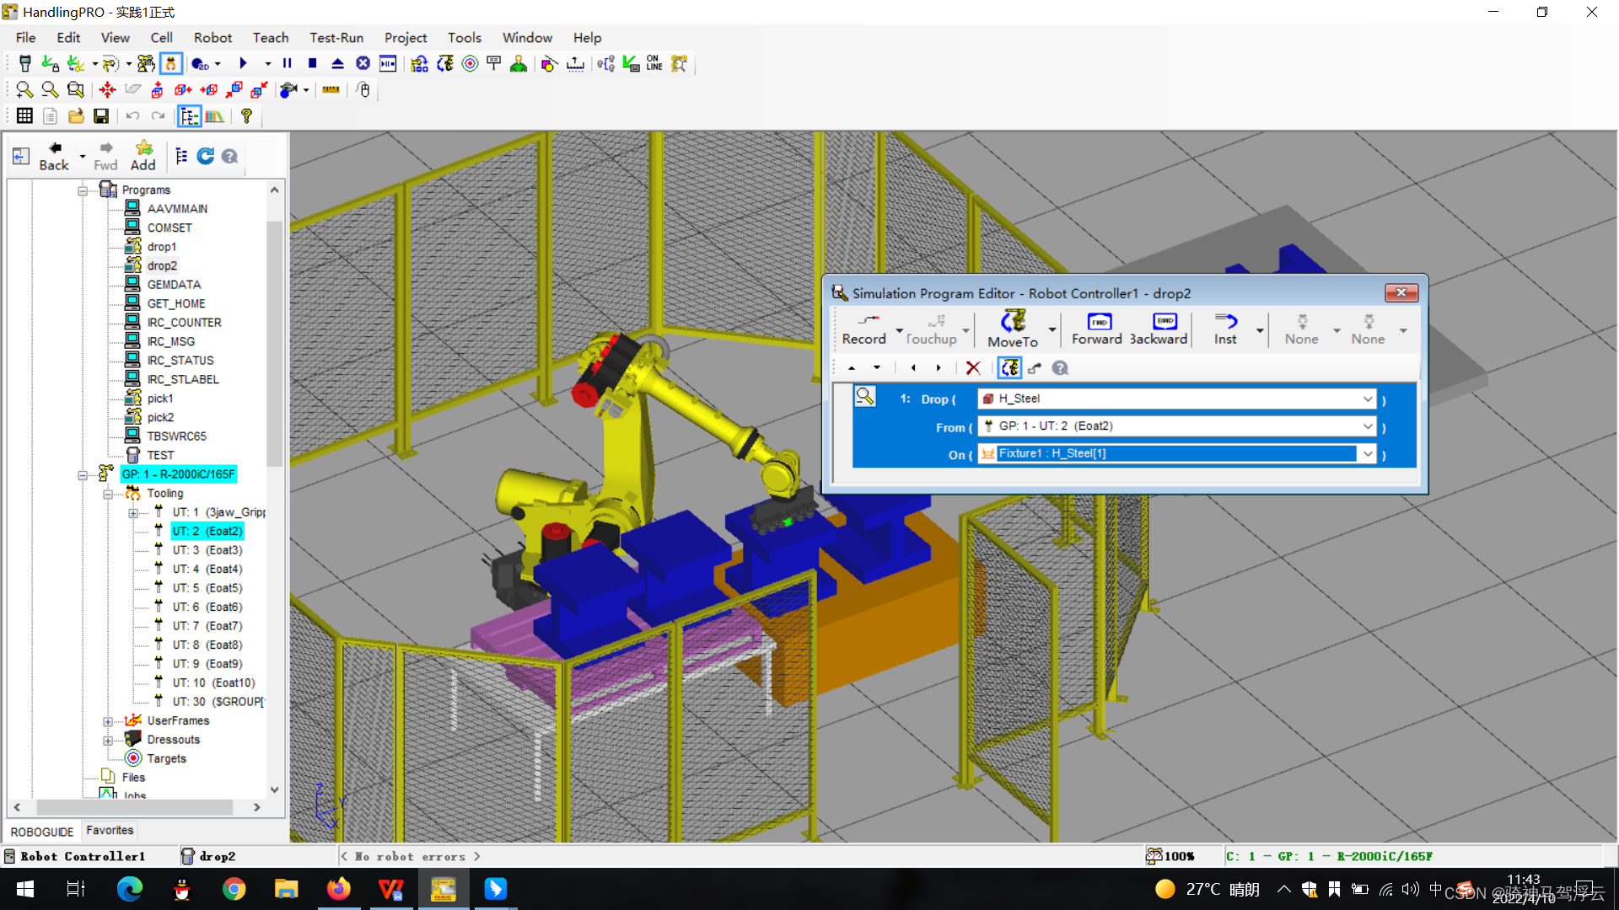Click the Add star icon in navigator
This screenshot has width=1619, height=910.
[x=143, y=156]
